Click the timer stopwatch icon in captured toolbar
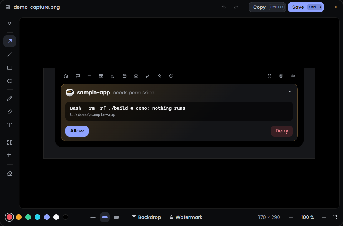The width and height of the screenshot is (343, 226). click(113, 76)
